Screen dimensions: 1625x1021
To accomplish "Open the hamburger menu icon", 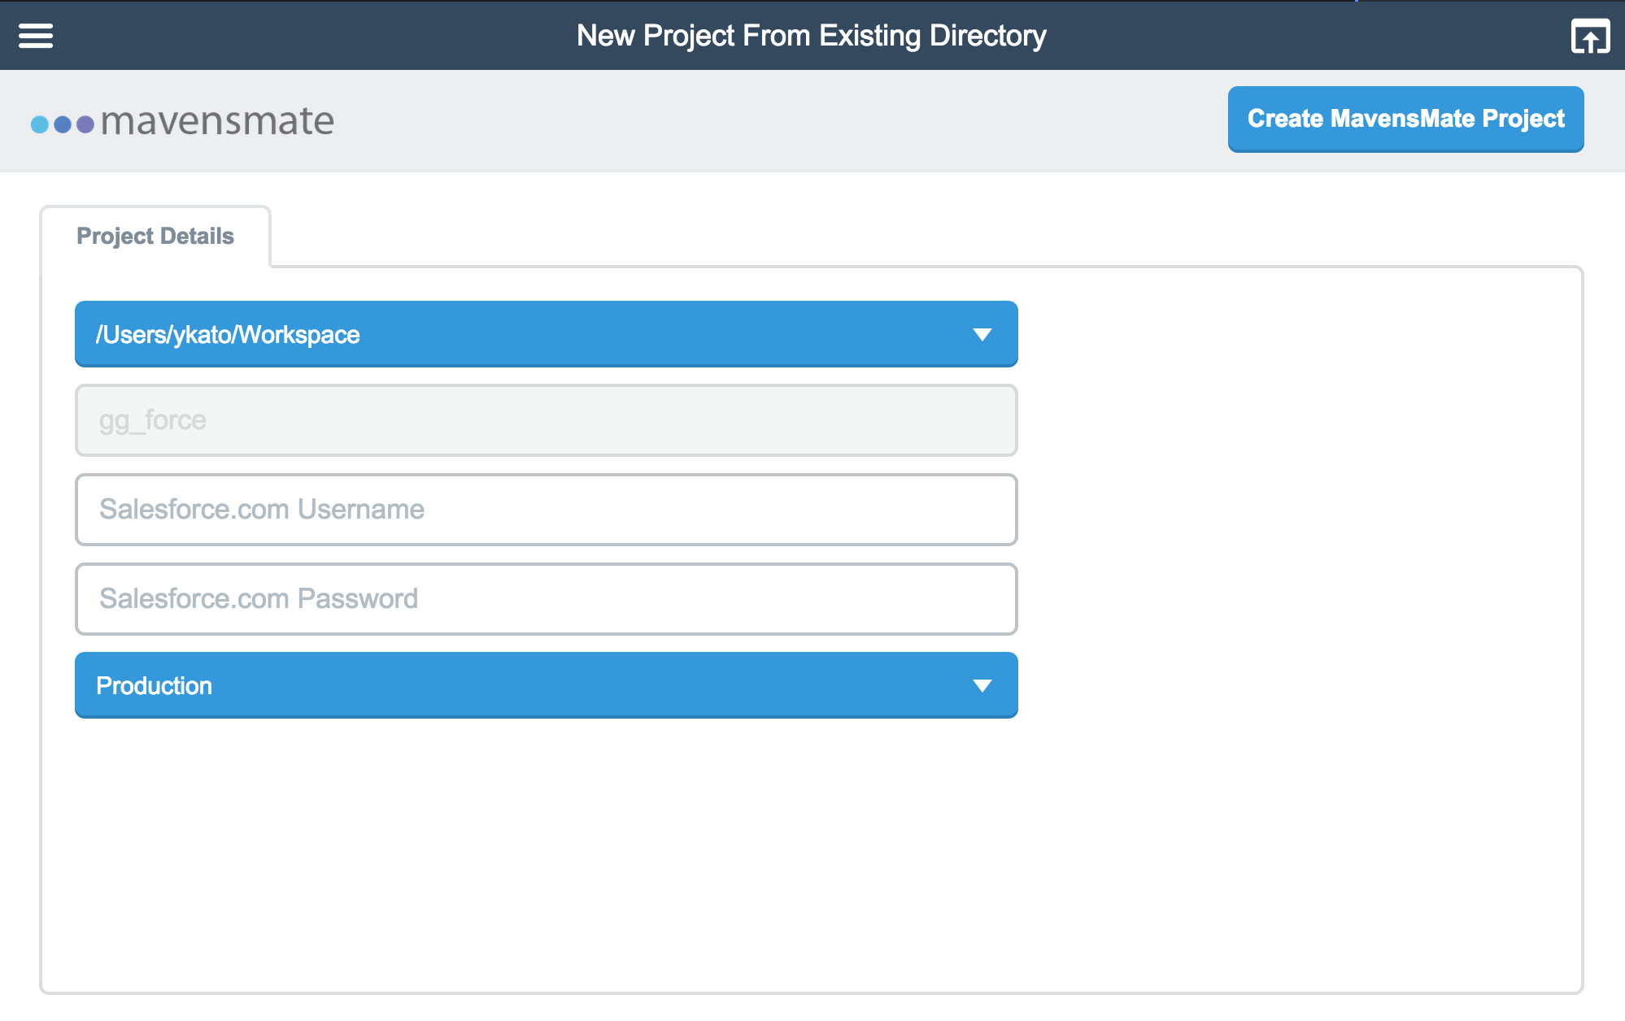I will (36, 36).
